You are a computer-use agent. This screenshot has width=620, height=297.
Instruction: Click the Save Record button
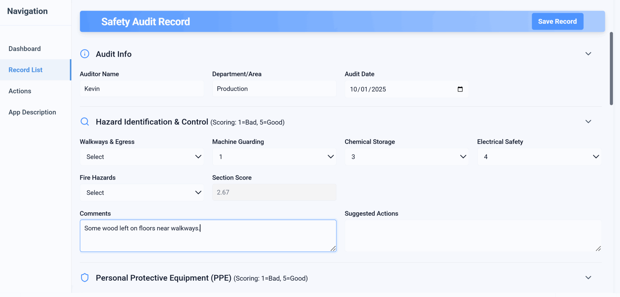click(x=557, y=21)
